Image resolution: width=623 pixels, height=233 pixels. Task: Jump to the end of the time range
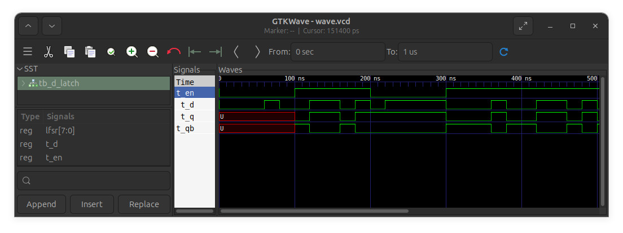(x=215, y=52)
